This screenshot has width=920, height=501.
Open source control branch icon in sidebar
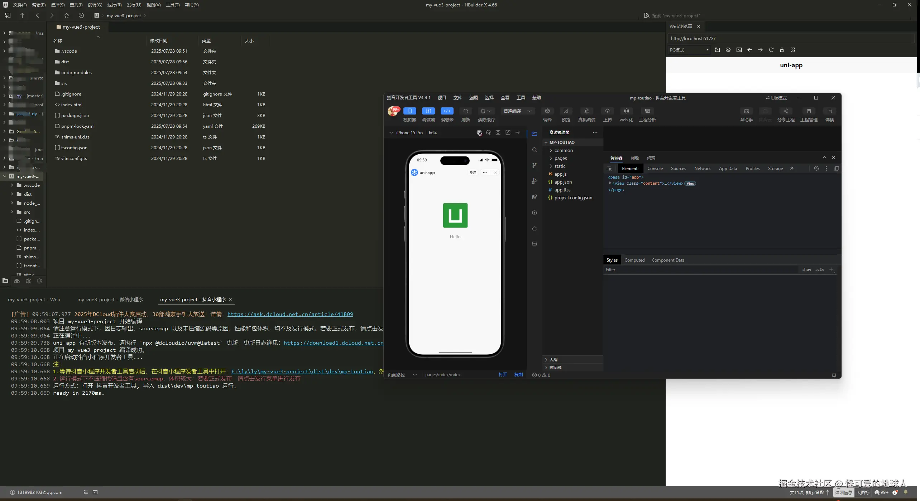(535, 165)
